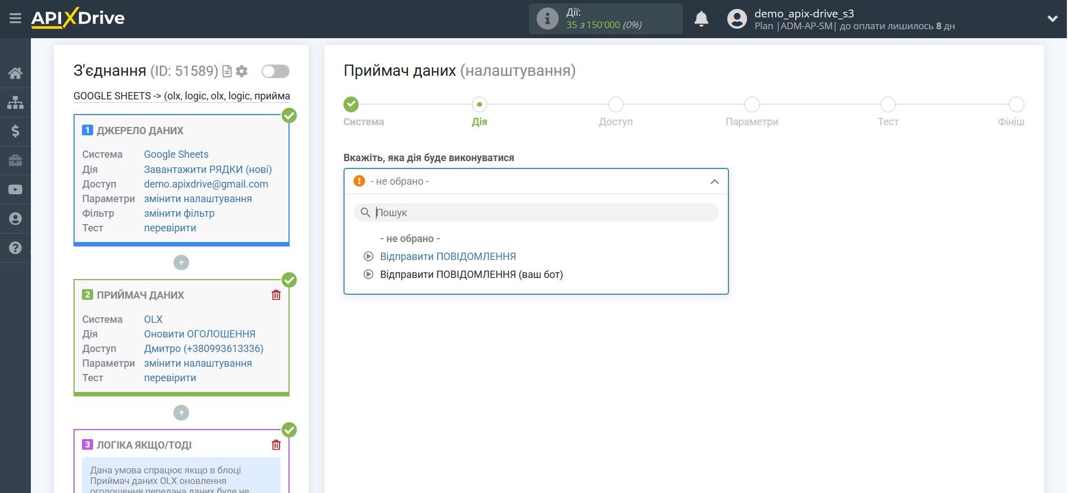
Task: Click змінити налаштування in ДЖЕРЕЛО ДАНИХ
Action: 198,199
